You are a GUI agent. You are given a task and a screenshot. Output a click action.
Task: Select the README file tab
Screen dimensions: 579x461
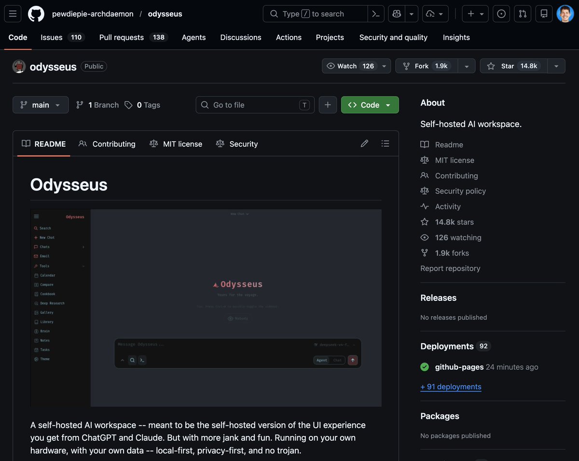coord(44,144)
